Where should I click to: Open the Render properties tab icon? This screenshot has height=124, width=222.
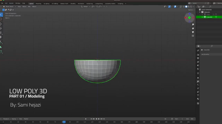[x=198, y=55]
